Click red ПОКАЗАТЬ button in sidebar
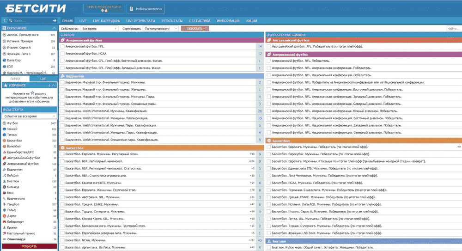Screen dimensions: 462x251 pos(29,246)
